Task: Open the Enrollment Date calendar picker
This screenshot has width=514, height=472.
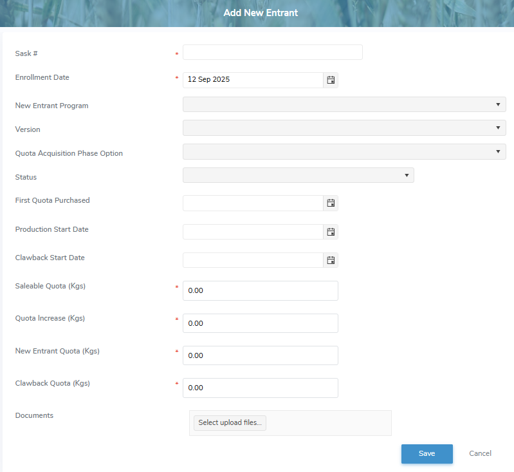Action: [331, 80]
